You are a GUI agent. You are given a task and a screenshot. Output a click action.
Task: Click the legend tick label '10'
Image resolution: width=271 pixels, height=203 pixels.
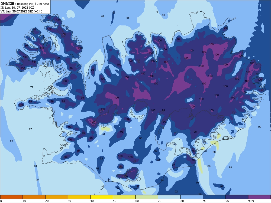click(24, 201)
